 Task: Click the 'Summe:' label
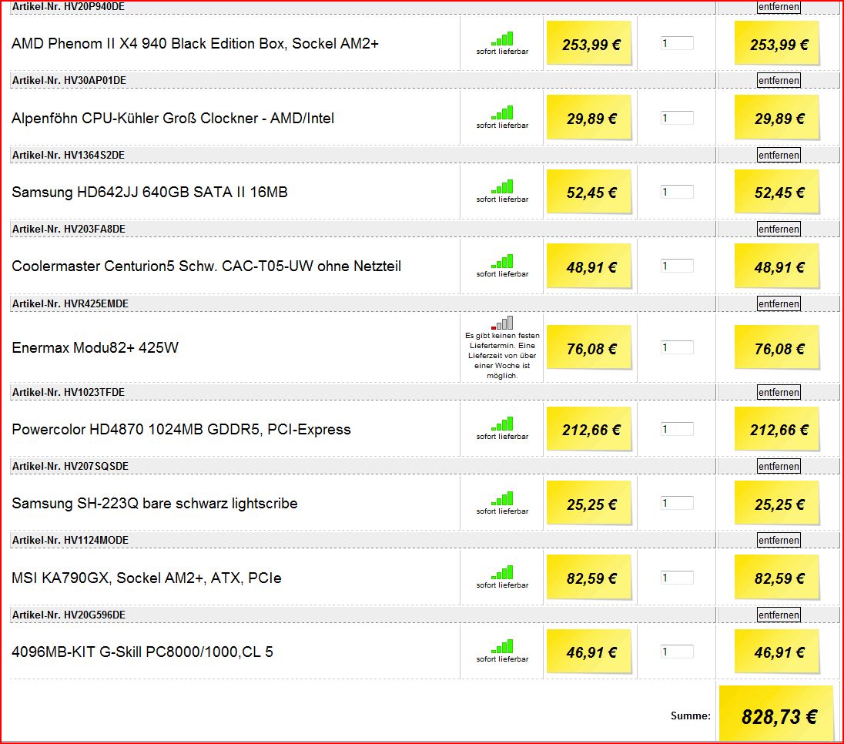[691, 716]
